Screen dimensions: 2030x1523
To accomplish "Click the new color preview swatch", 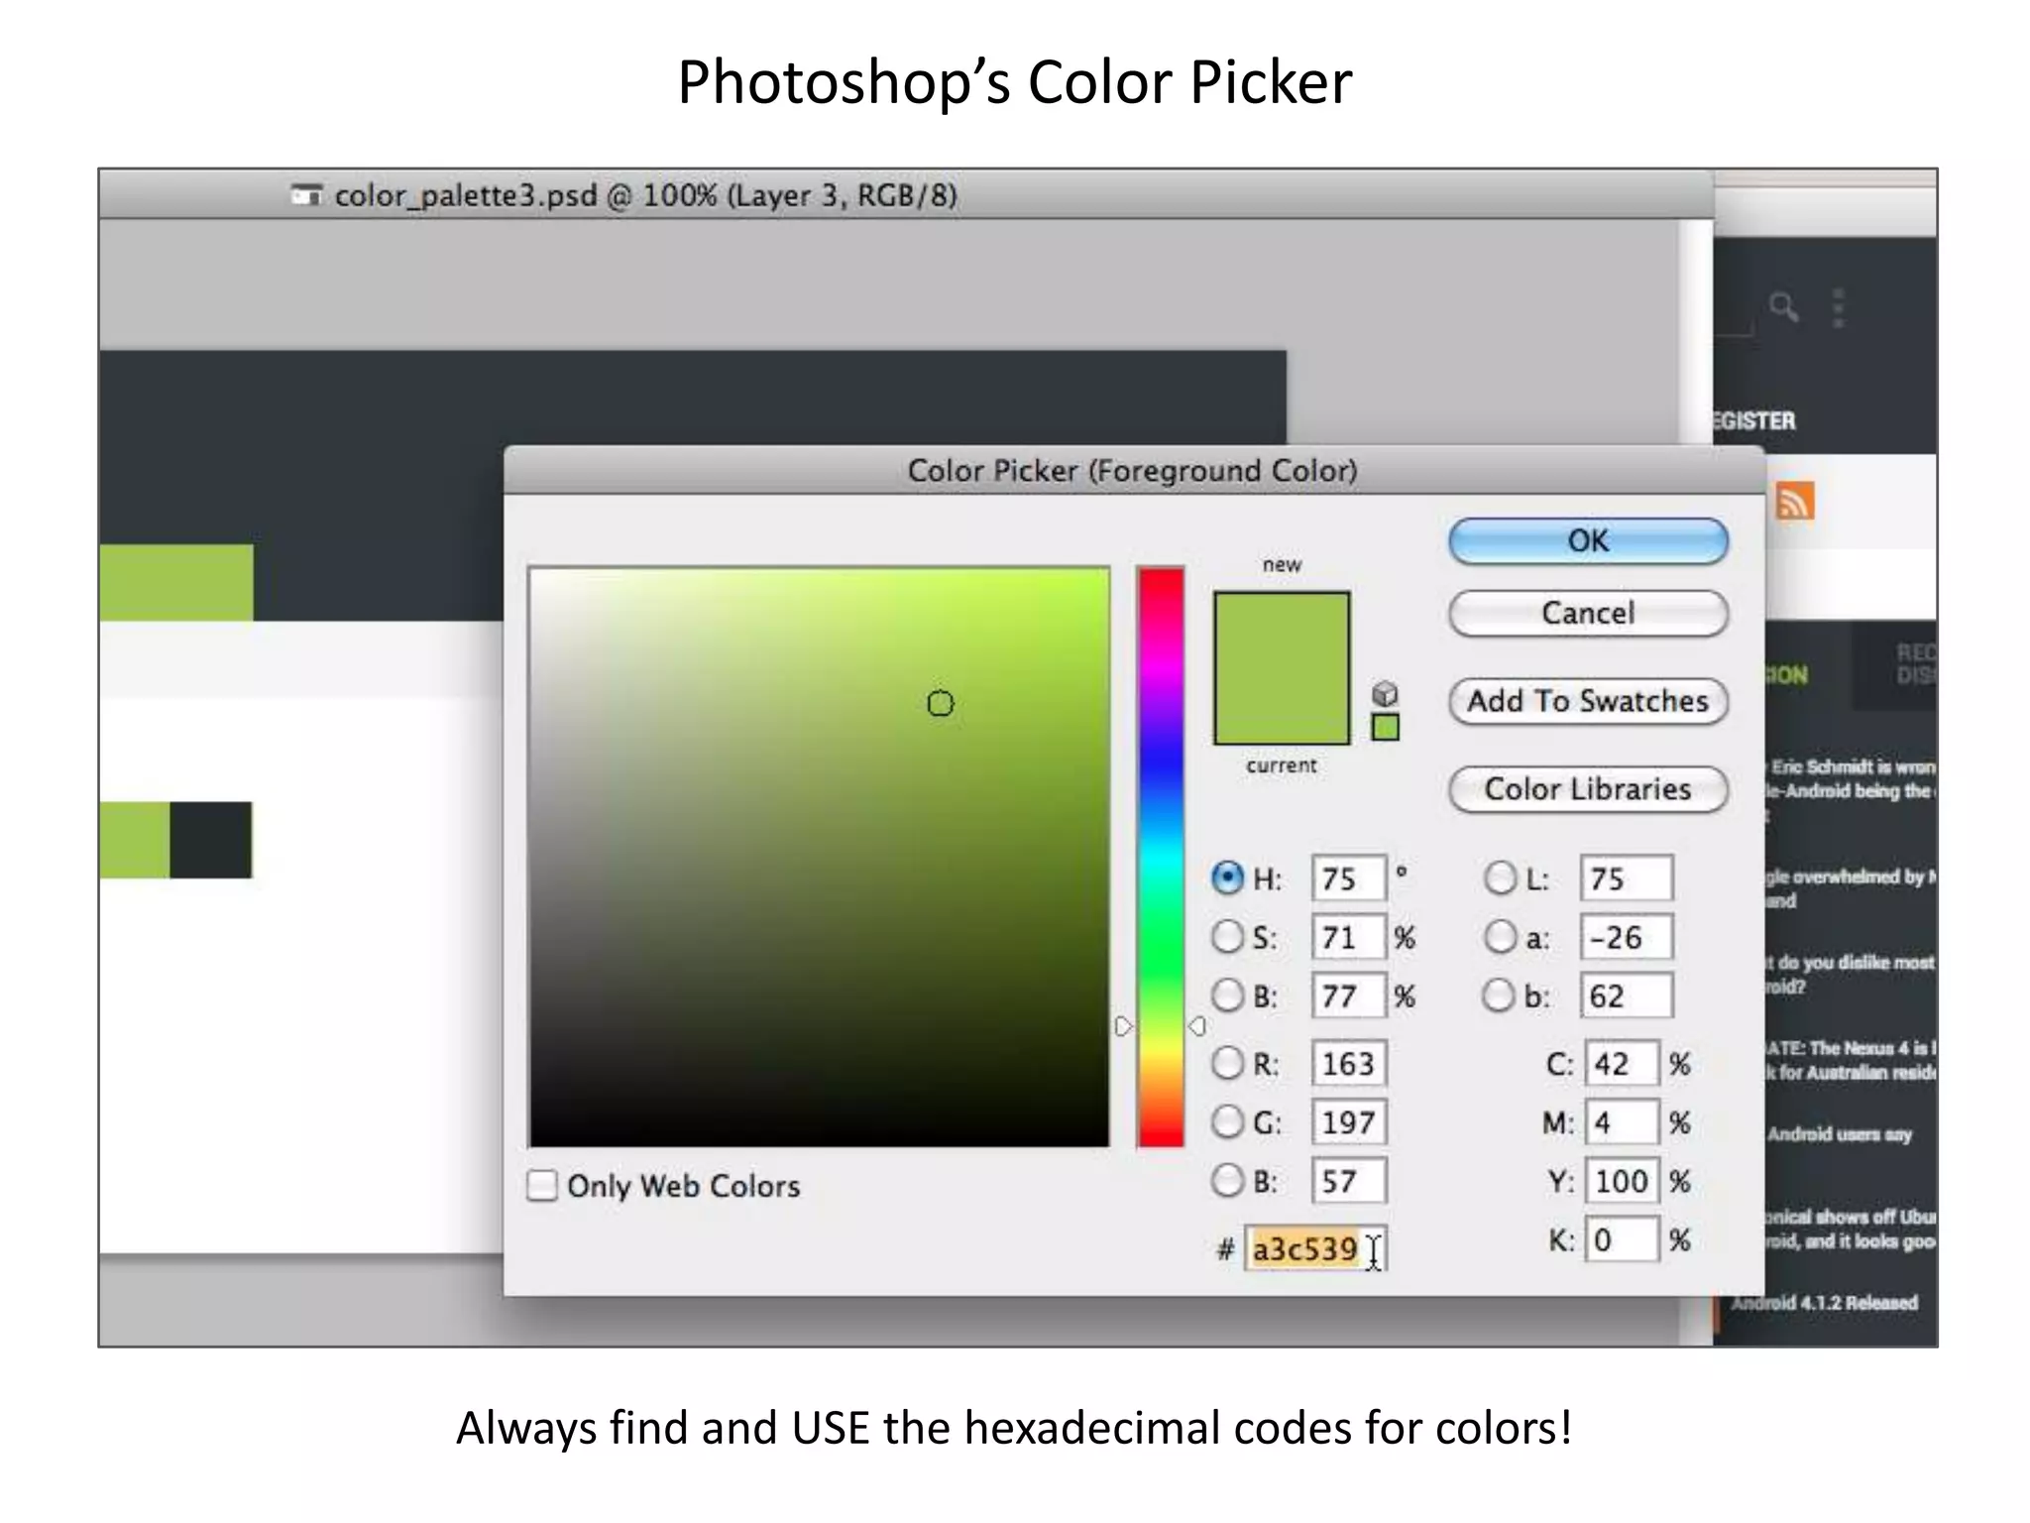I will point(1282,631).
